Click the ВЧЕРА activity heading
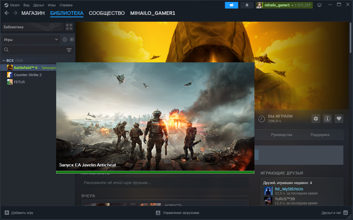Image resolution: width=353 pixels, height=220 pixels. tap(88, 196)
